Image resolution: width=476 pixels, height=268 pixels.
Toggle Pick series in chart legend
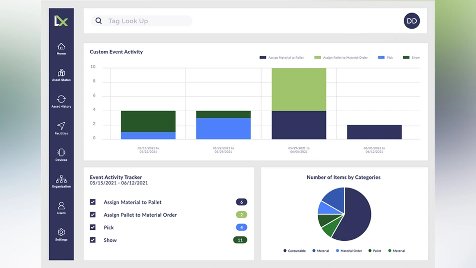(386, 58)
